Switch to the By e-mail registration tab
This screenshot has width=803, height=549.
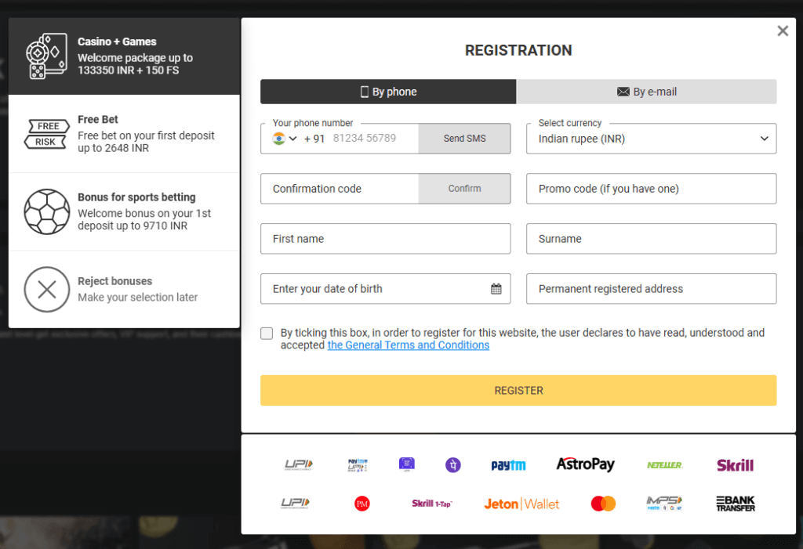[x=646, y=92]
